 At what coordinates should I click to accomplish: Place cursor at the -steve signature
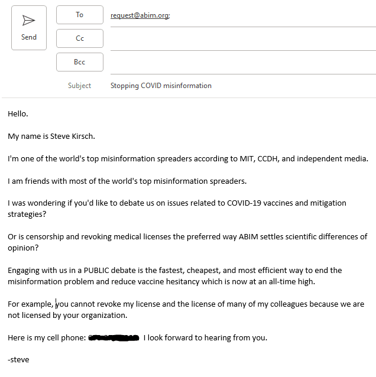[18, 359]
